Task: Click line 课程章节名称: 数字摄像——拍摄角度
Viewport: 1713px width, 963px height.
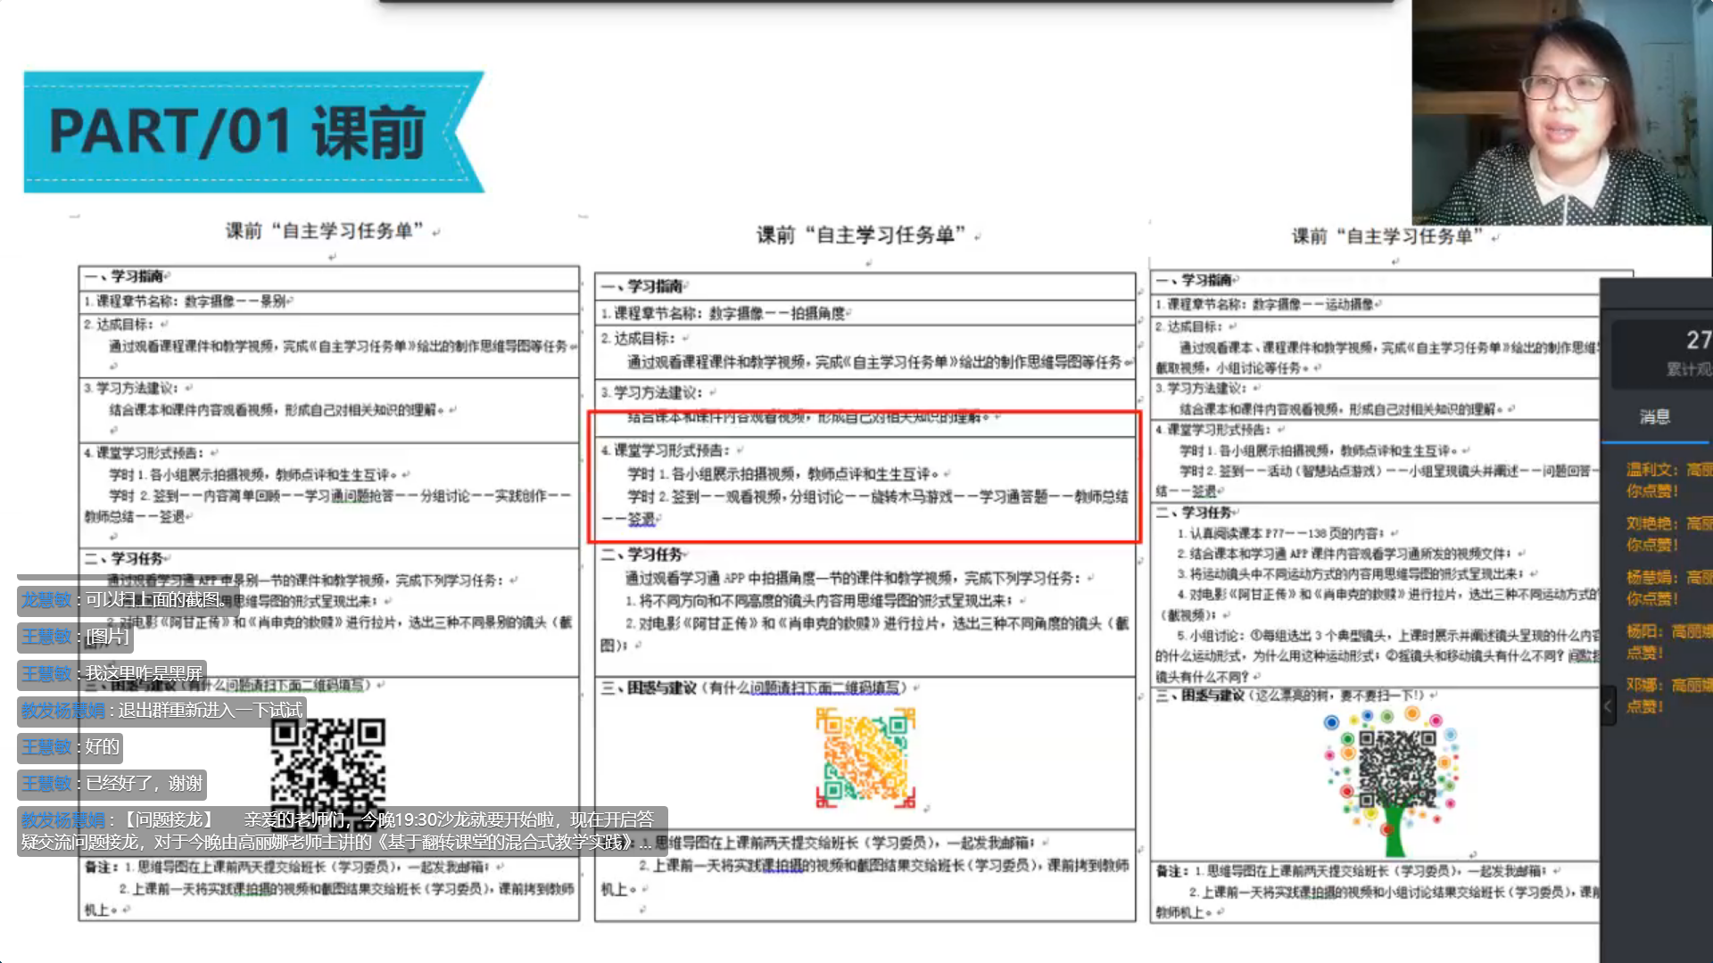Action: 724,313
